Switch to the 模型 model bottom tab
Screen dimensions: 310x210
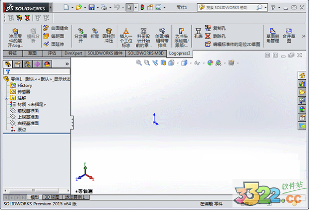point(35,197)
